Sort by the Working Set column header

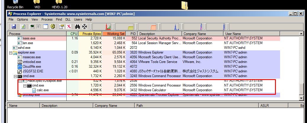(x=114, y=34)
